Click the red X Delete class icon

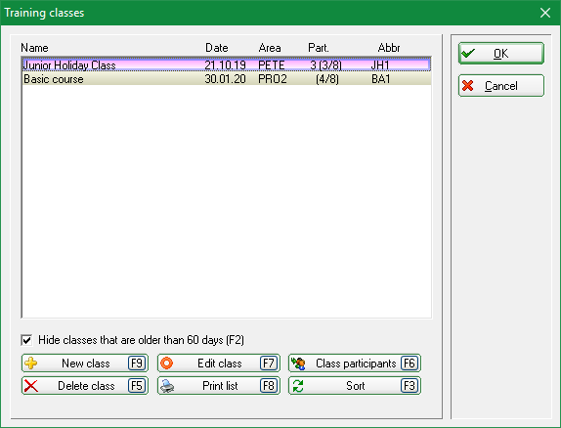pyautogui.click(x=30, y=386)
